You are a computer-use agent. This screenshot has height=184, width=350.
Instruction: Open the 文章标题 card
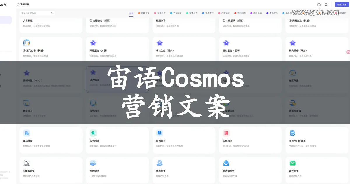[51, 25]
